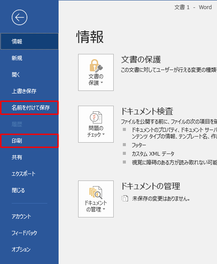Click the back arrow to exit Backstage
Image resolution: width=217 pixels, height=264 pixels.
point(20,17)
